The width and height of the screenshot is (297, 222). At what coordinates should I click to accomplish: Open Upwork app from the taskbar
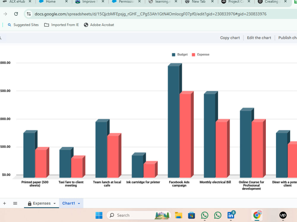(283, 215)
